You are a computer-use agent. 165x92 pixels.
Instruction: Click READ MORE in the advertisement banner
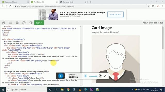(115, 15)
